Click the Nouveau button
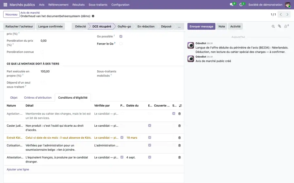 tap(11, 14)
